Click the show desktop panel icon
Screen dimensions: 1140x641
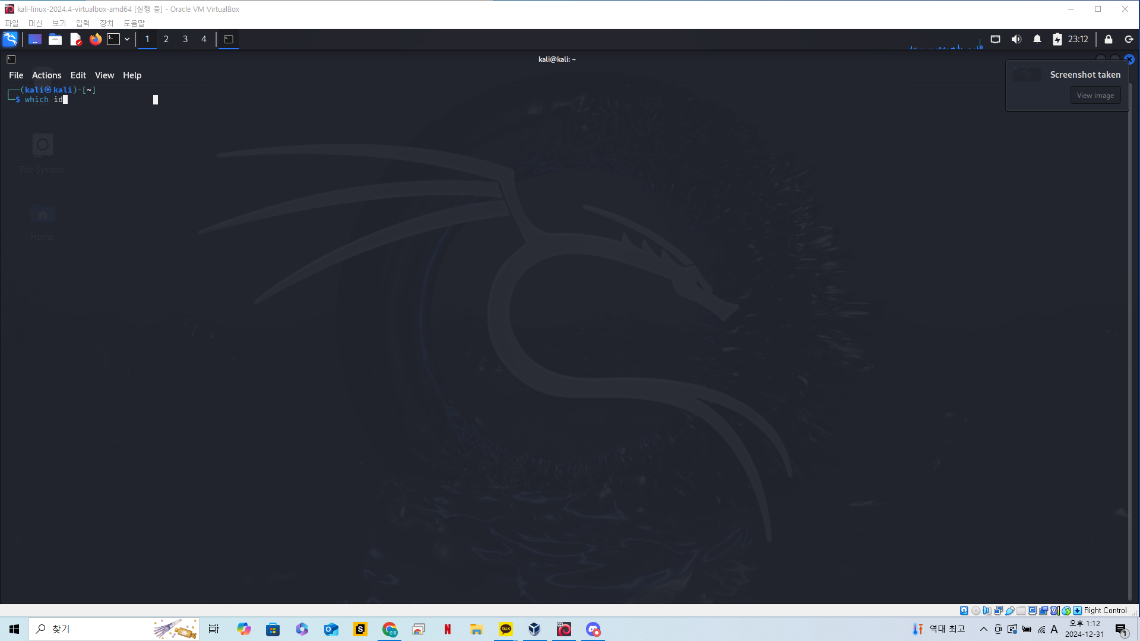[x=35, y=39]
